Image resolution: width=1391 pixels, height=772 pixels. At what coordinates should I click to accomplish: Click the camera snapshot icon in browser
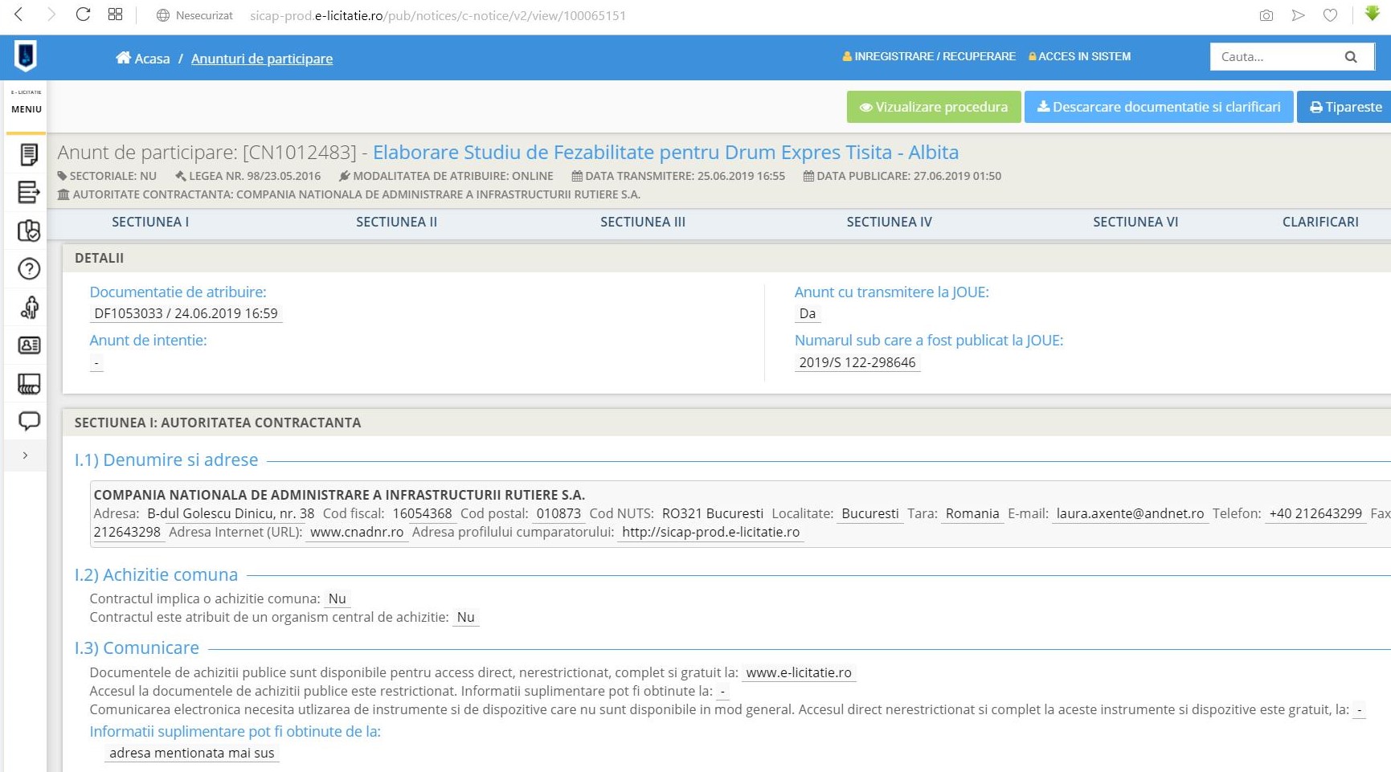[1266, 15]
